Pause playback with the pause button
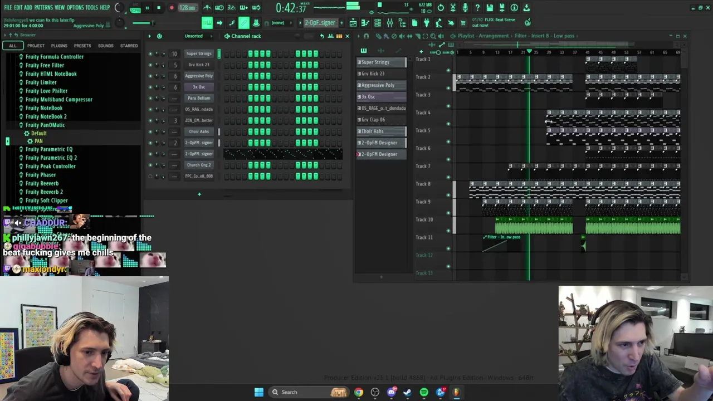Image resolution: width=713 pixels, height=401 pixels. click(147, 8)
